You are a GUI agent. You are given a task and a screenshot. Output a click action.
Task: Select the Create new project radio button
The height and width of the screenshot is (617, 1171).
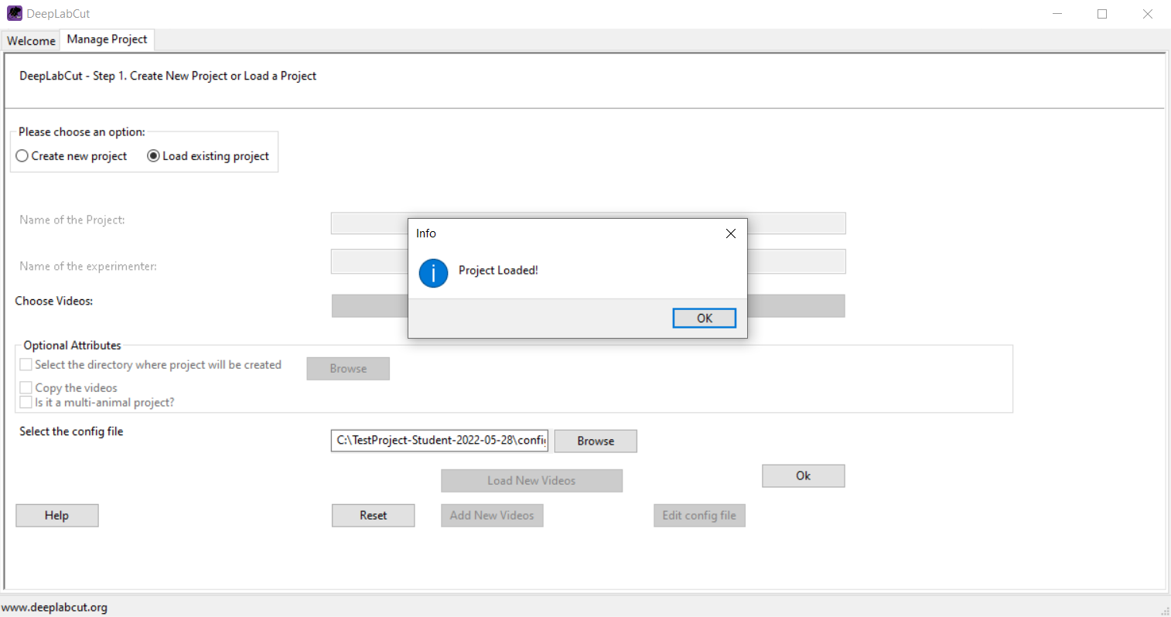pos(22,156)
